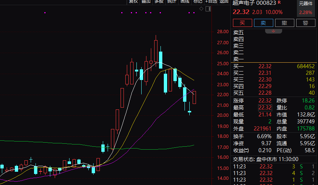Click the 买三 price 22.30

click(265, 80)
